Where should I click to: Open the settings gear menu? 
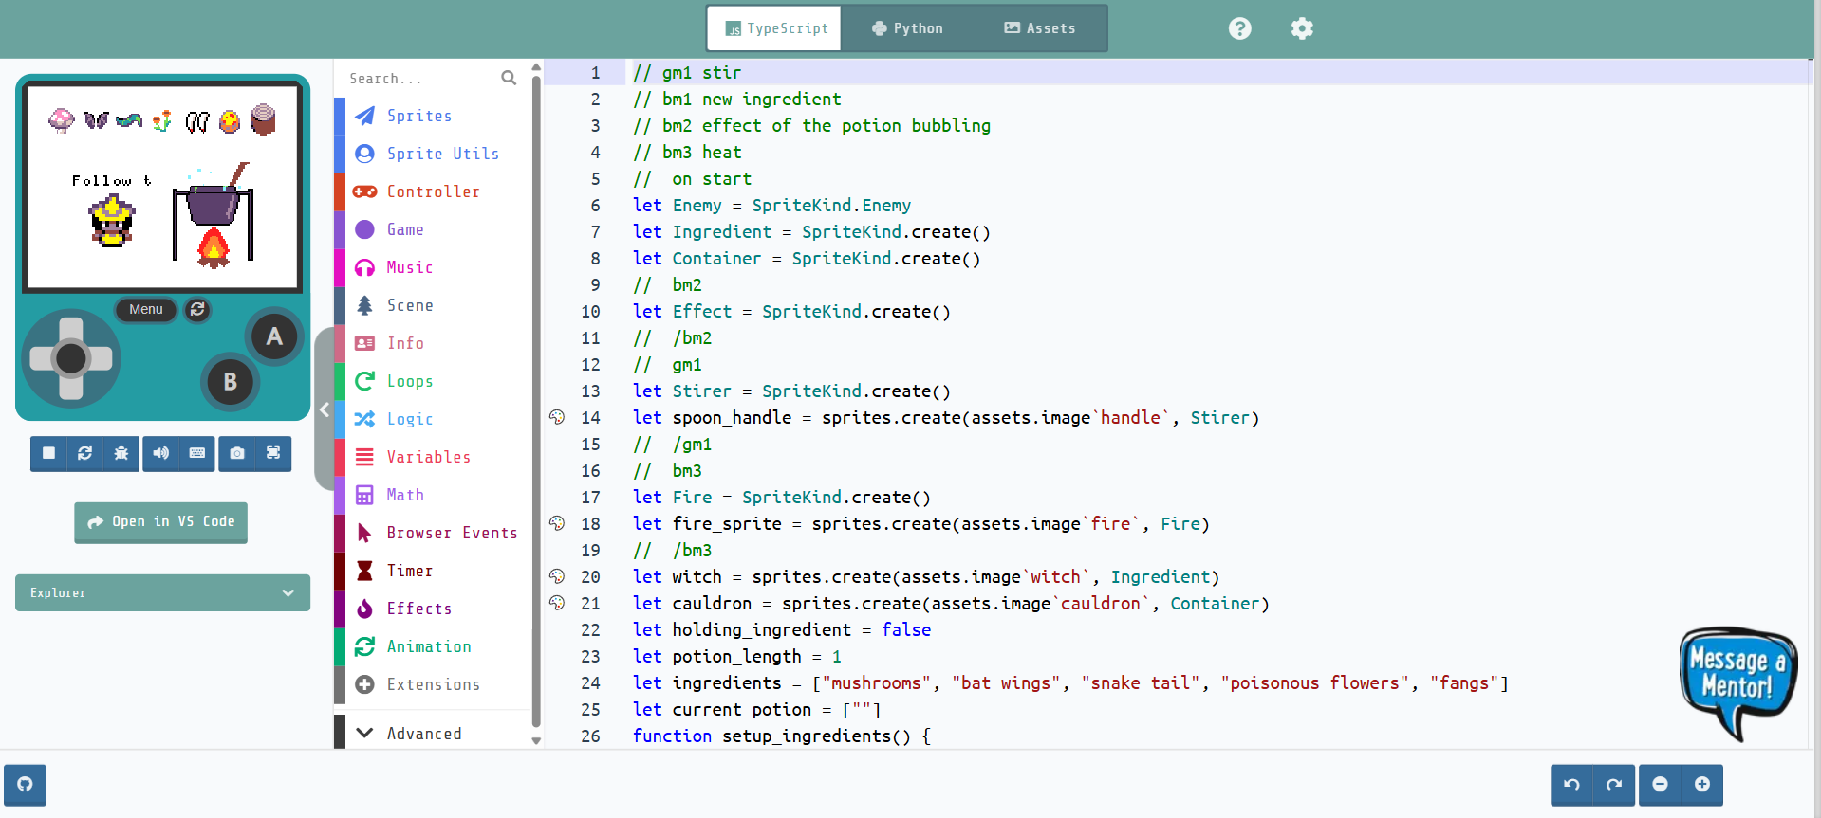coord(1302,28)
